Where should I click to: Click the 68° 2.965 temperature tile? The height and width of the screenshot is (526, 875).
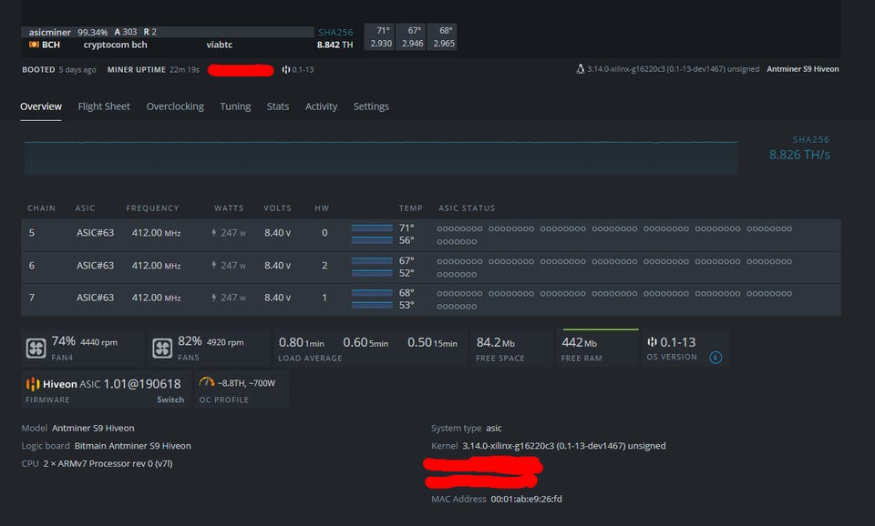coord(442,36)
